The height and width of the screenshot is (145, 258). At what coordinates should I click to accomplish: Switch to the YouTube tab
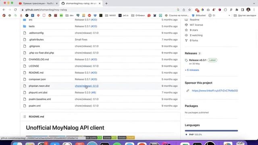pyautogui.click(x=38, y=3)
